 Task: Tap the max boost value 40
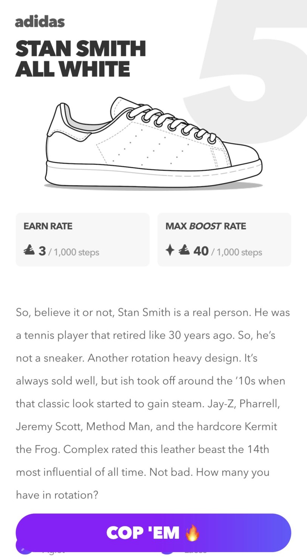[x=201, y=251]
